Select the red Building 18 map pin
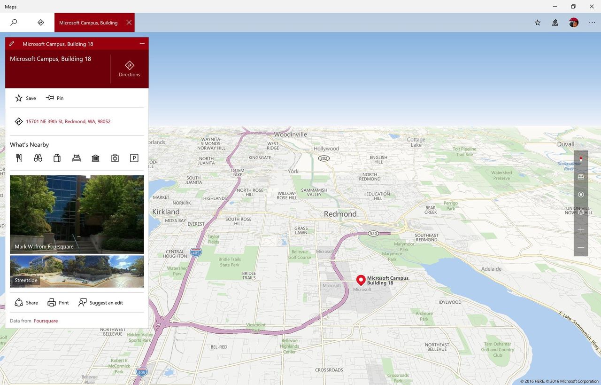Viewport: 601px width, 385px height. click(x=361, y=280)
